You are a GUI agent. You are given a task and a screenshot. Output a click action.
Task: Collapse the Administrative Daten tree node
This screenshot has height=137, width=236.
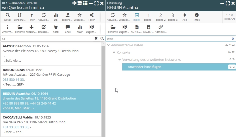coord(108,45)
